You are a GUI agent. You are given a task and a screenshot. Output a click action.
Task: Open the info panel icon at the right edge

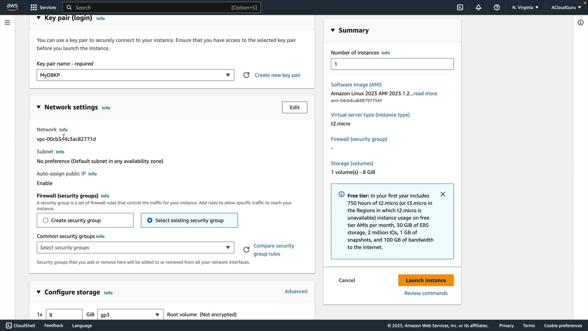(580, 22)
